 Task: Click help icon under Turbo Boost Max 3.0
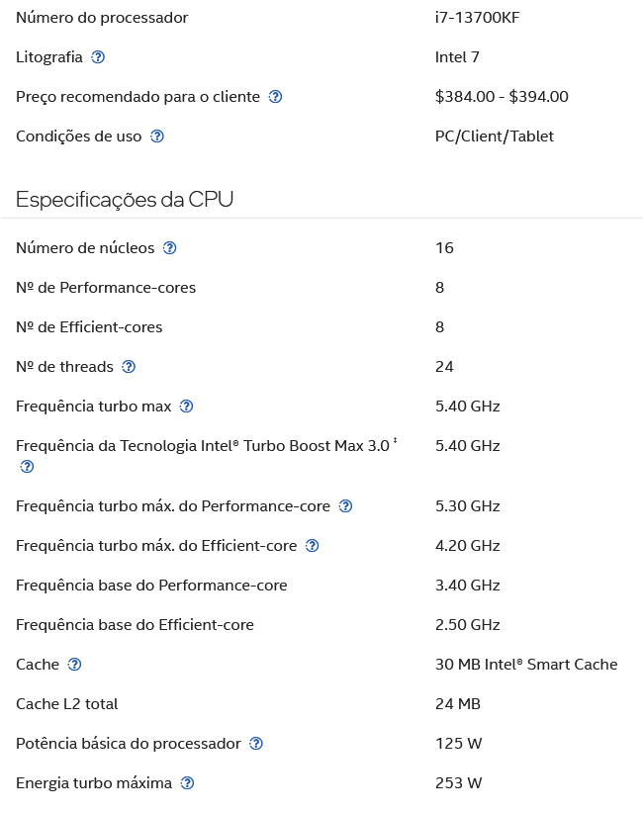27,467
